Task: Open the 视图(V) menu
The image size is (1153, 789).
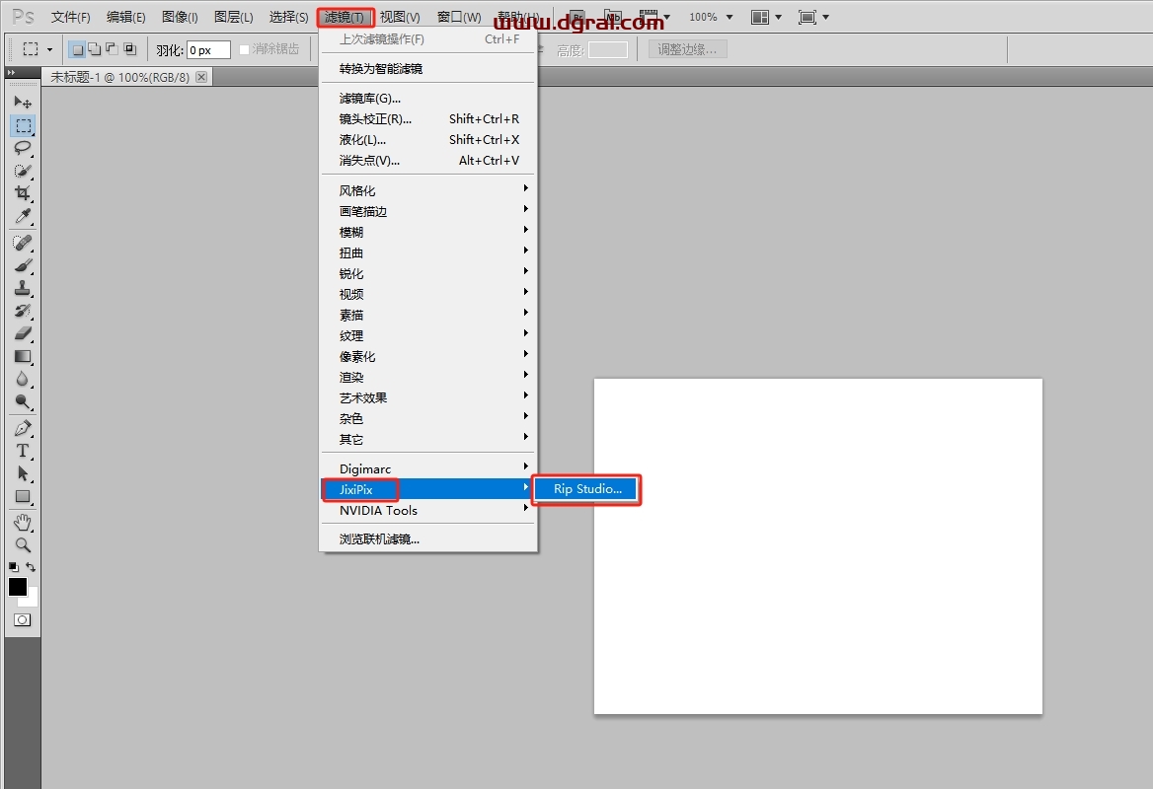Action: click(x=400, y=17)
